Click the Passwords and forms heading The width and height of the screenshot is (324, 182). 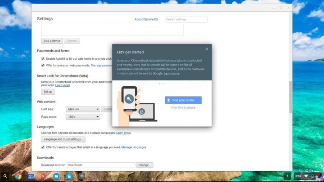(x=53, y=51)
